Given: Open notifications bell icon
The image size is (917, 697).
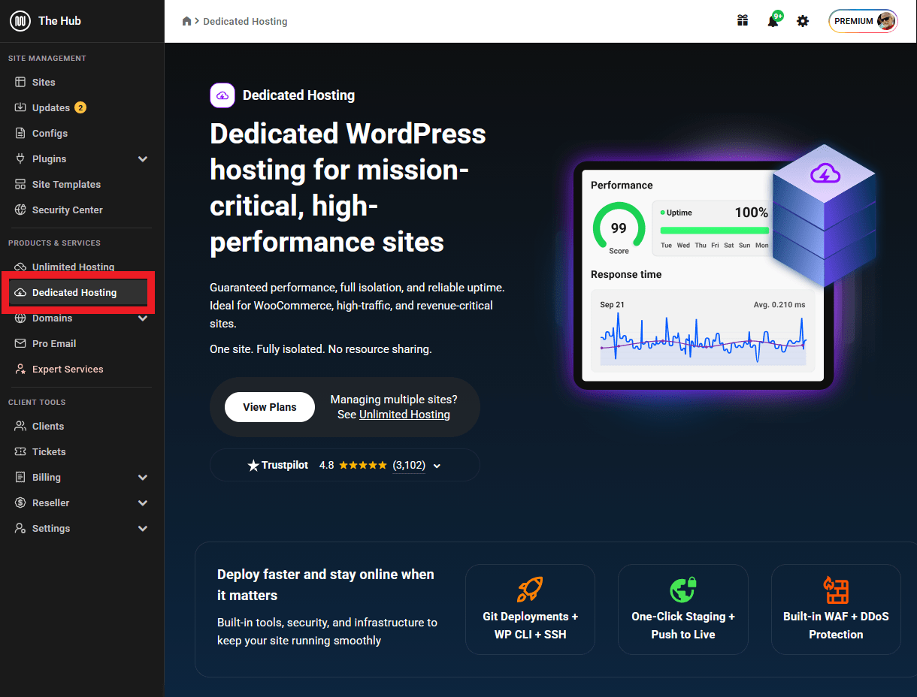Looking at the screenshot, I should point(773,21).
